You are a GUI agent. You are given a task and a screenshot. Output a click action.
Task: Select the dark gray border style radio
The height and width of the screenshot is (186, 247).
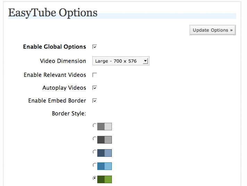click(x=94, y=139)
